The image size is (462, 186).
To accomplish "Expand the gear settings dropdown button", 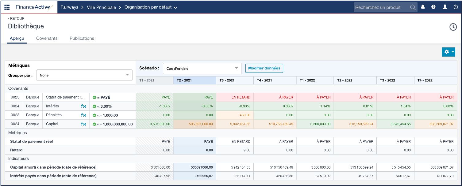I will (x=448, y=52).
